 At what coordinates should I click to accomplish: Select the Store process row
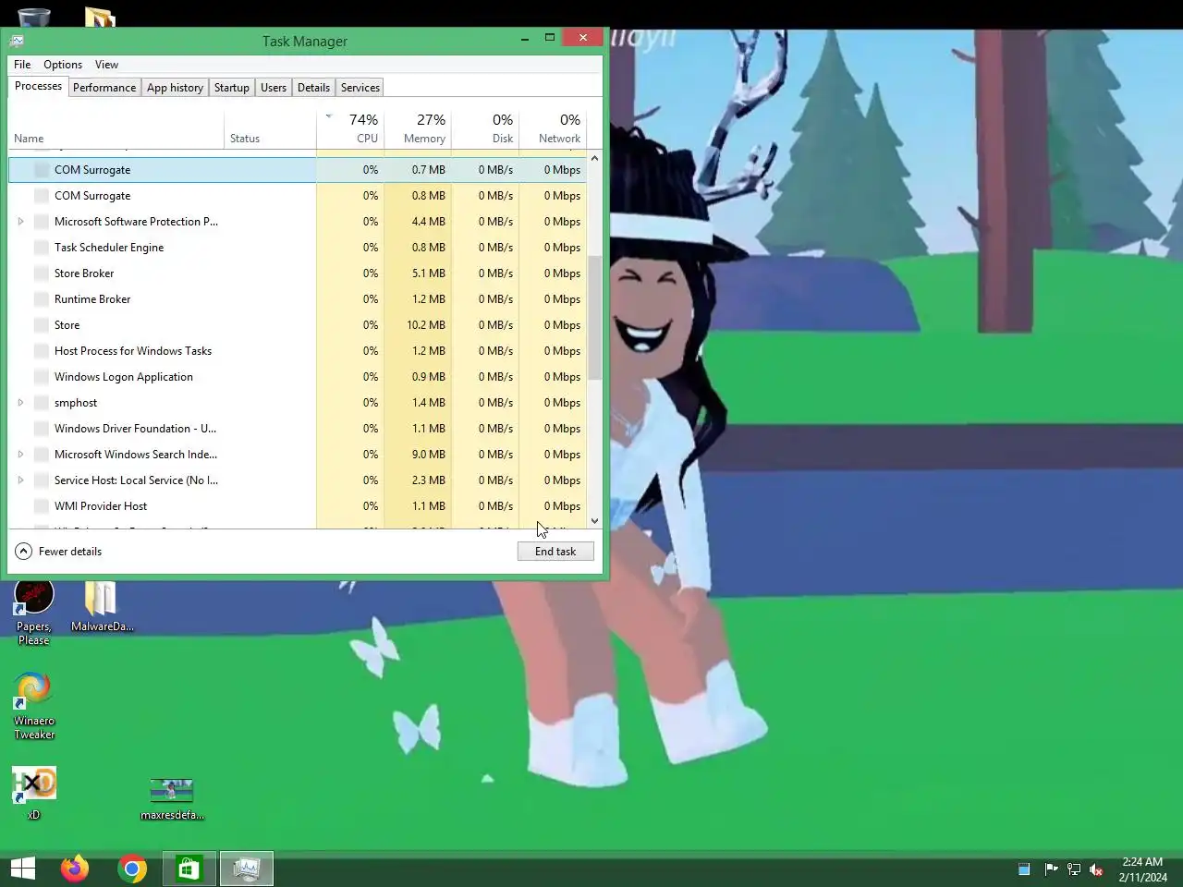click(x=298, y=325)
